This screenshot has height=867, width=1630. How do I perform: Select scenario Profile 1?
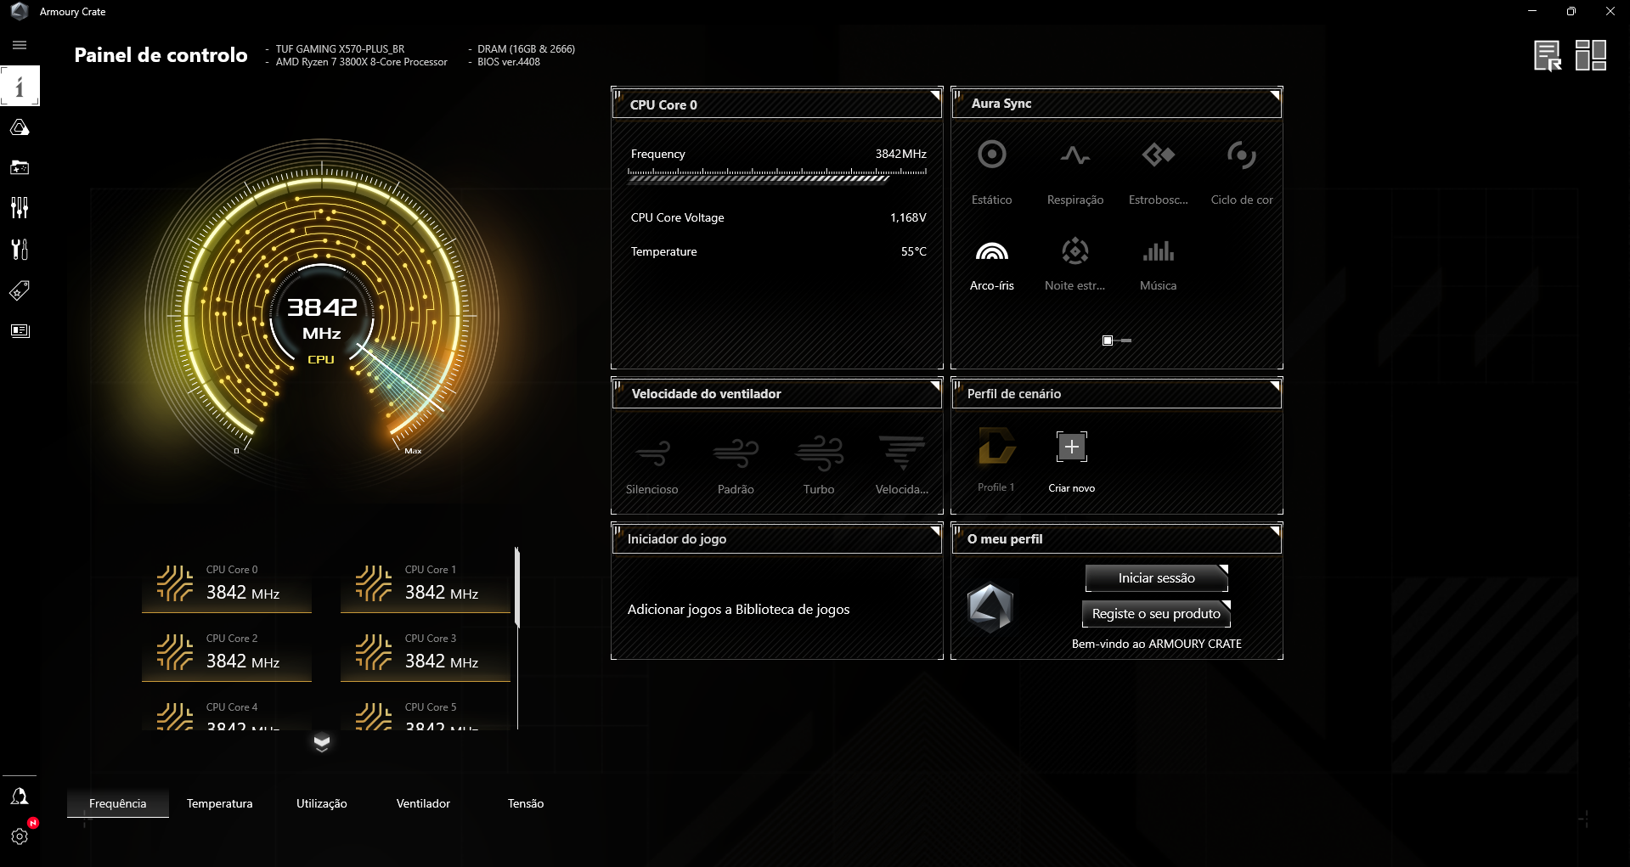pyautogui.click(x=995, y=459)
